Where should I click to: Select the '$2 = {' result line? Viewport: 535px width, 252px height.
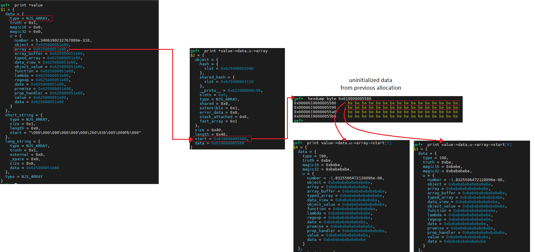click(x=197, y=55)
